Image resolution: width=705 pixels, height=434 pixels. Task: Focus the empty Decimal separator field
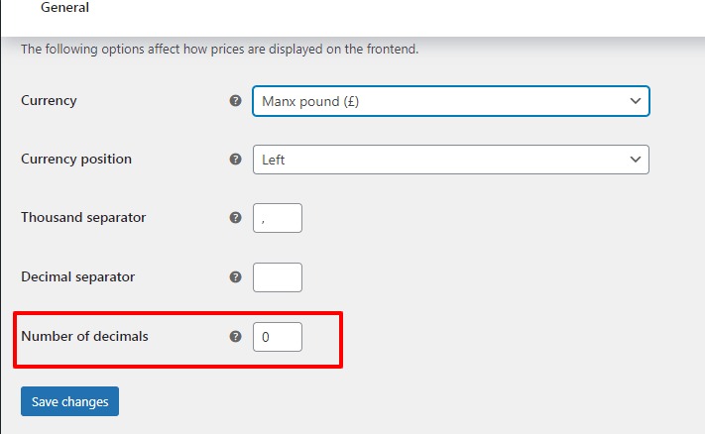click(x=277, y=277)
